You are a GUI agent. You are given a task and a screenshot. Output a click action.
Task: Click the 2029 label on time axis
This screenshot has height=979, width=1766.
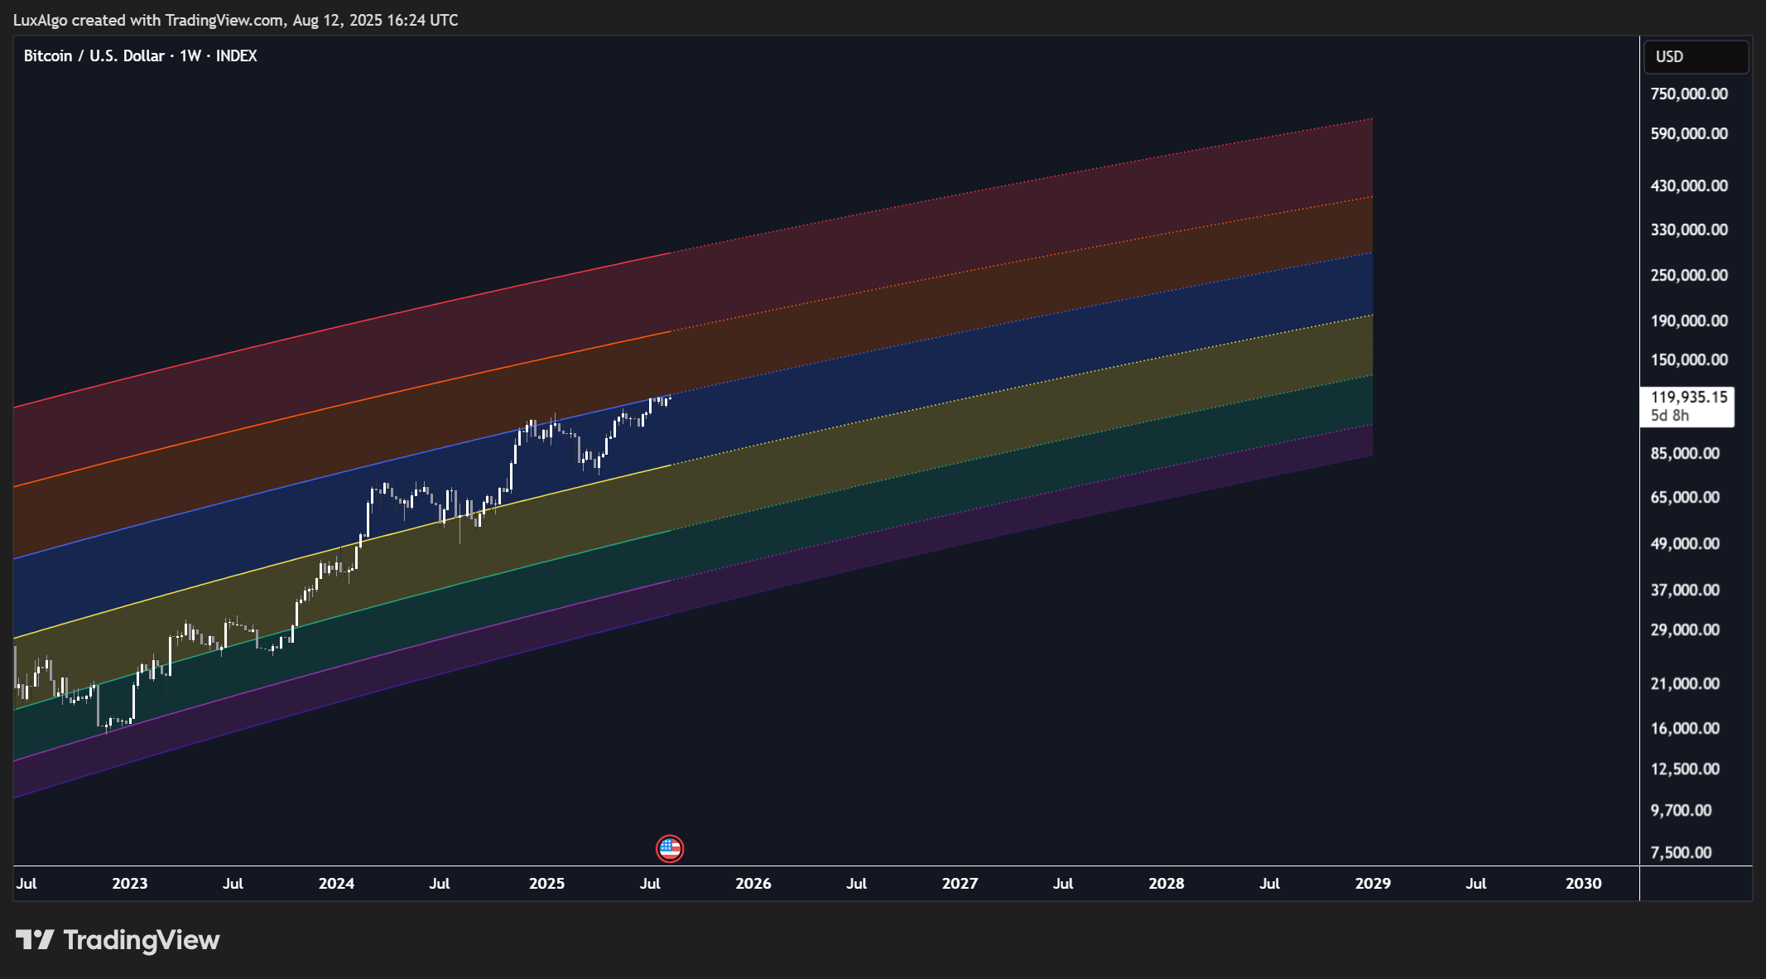pyautogui.click(x=1373, y=884)
